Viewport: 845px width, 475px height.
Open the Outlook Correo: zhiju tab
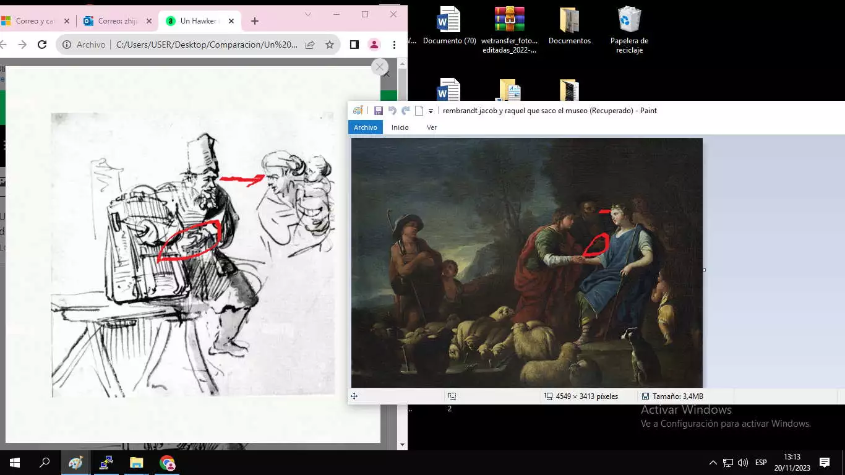tap(118, 21)
